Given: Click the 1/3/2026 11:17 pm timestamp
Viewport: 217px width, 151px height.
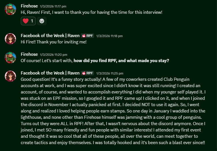Looking at the screenshot, I should pyautogui.click(x=53, y=6).
